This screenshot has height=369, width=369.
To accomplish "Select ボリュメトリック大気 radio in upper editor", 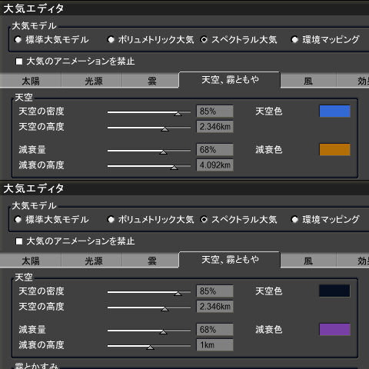I will coord(111,40).
